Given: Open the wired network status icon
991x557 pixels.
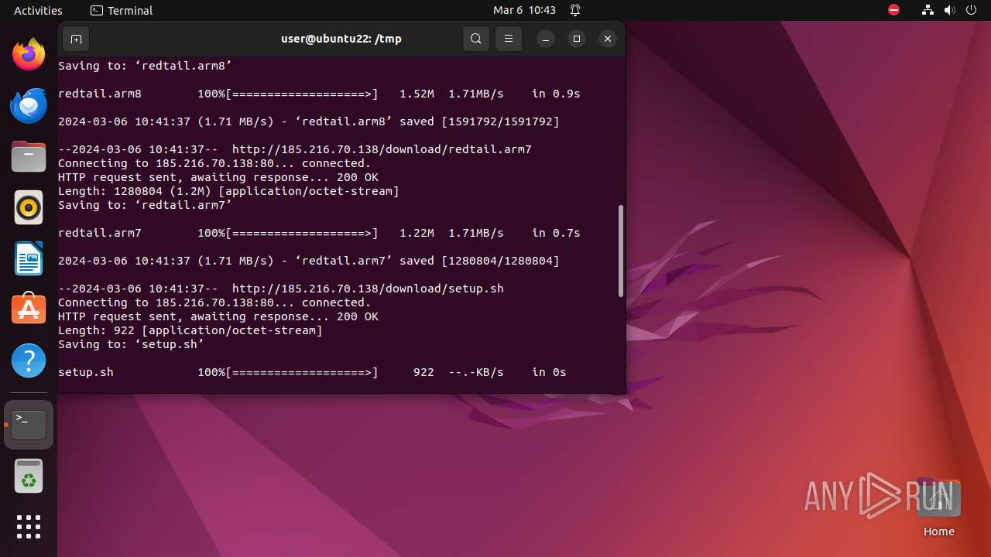Looking at the screenshot, I should click(928, 10).
